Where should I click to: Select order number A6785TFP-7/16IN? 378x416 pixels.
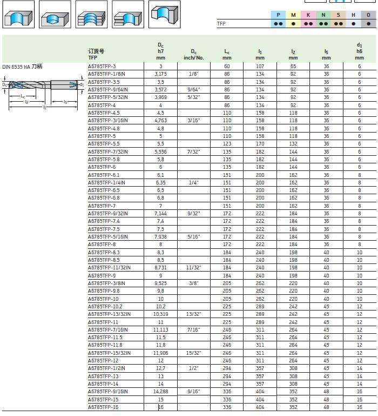108,330
